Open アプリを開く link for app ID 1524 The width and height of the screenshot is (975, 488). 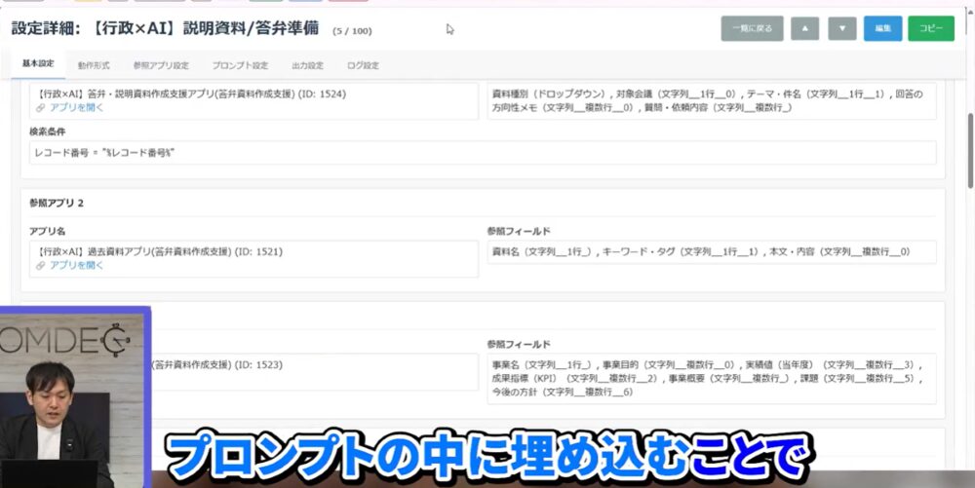76,108
